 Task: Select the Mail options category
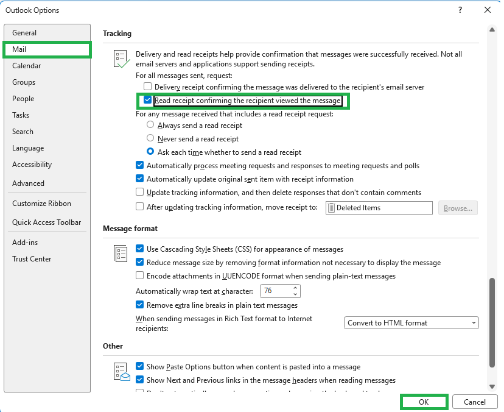pyautogui.click(x=47, y=49)
